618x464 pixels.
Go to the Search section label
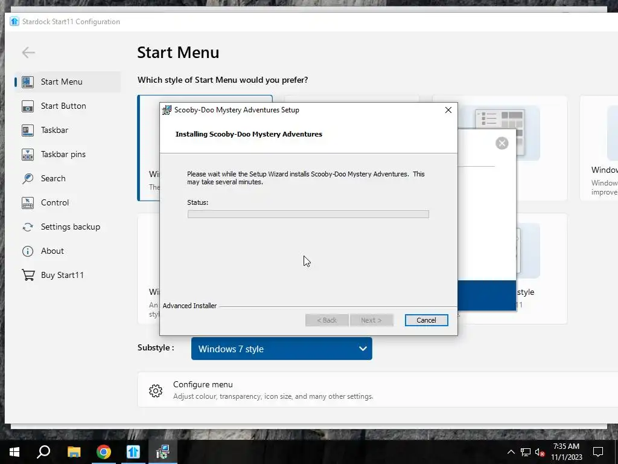[53, 178]
